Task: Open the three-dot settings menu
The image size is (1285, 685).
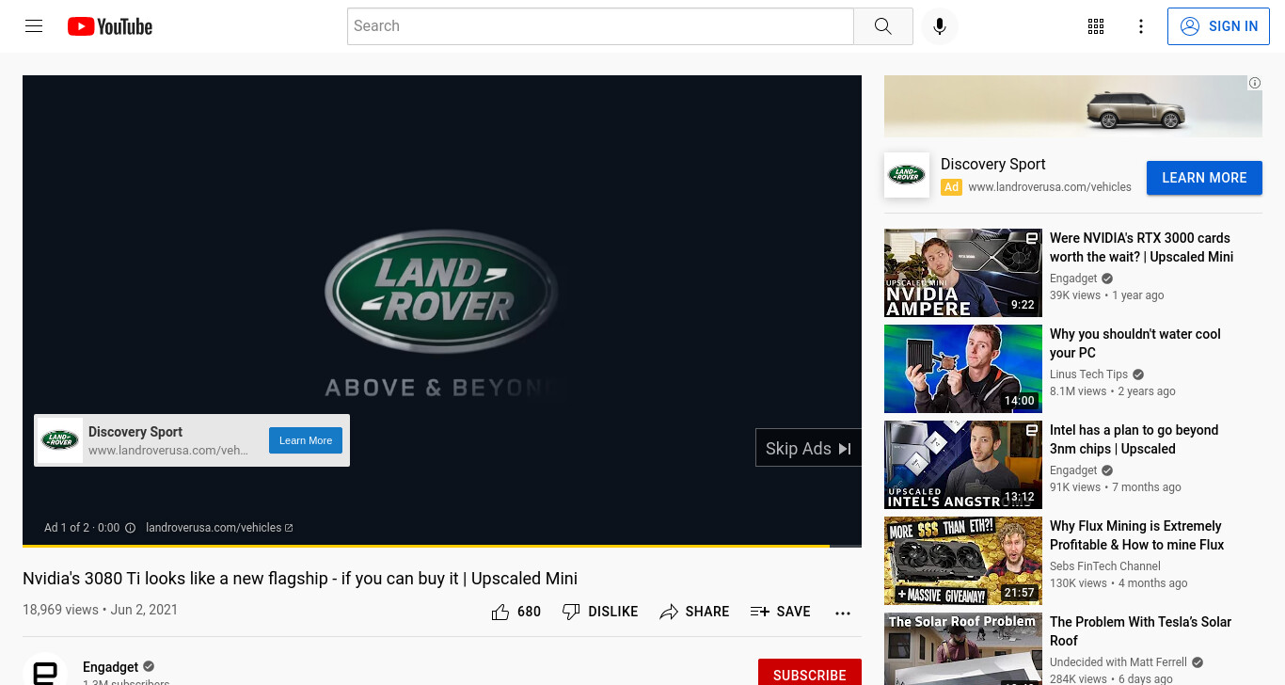Action: coord(1141,26)
